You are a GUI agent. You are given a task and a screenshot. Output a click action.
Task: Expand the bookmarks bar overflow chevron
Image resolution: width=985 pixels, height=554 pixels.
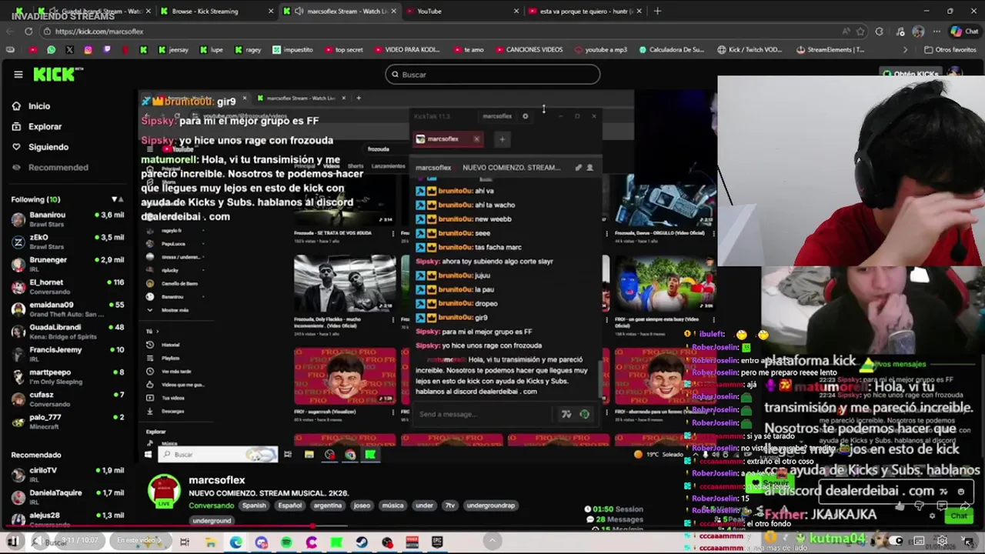[905, 50]
